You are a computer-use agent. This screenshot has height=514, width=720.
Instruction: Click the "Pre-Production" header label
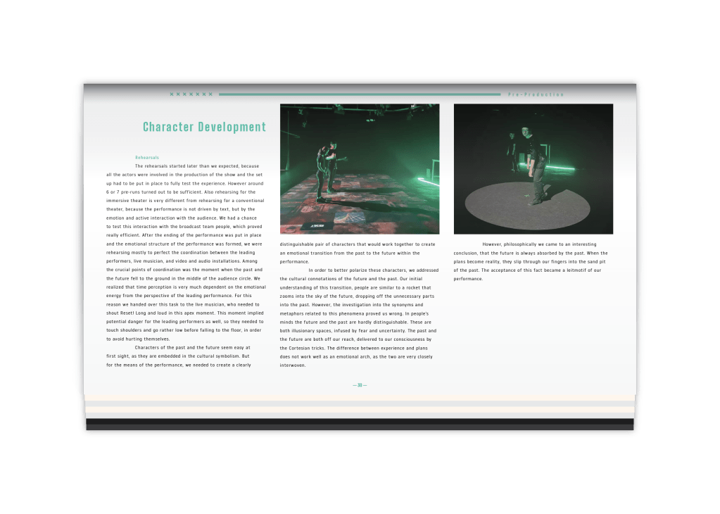click(x=536, y=94)
